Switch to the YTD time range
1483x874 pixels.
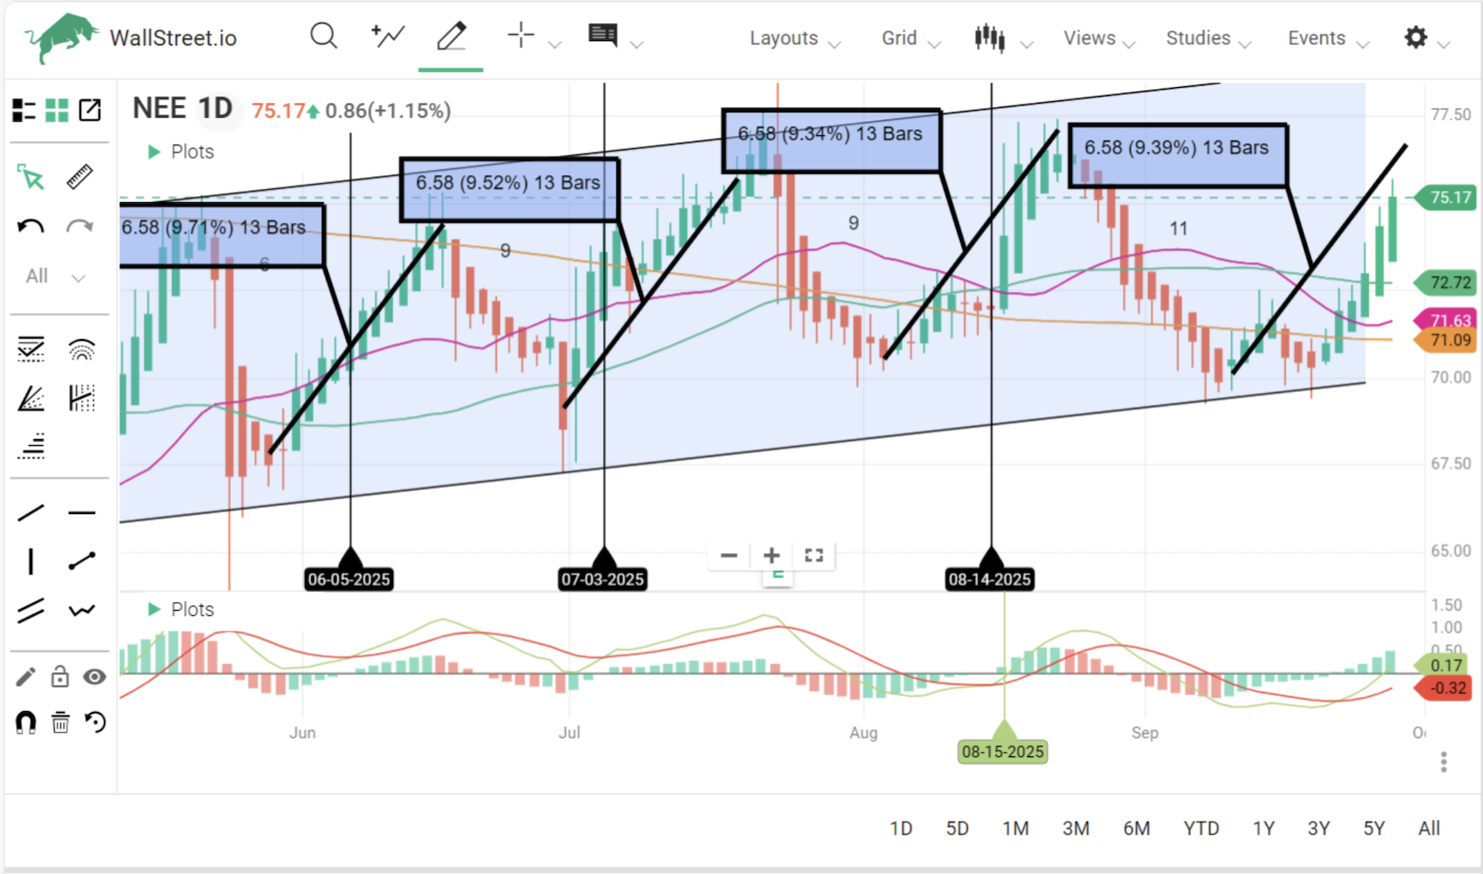click(1201, 828)
